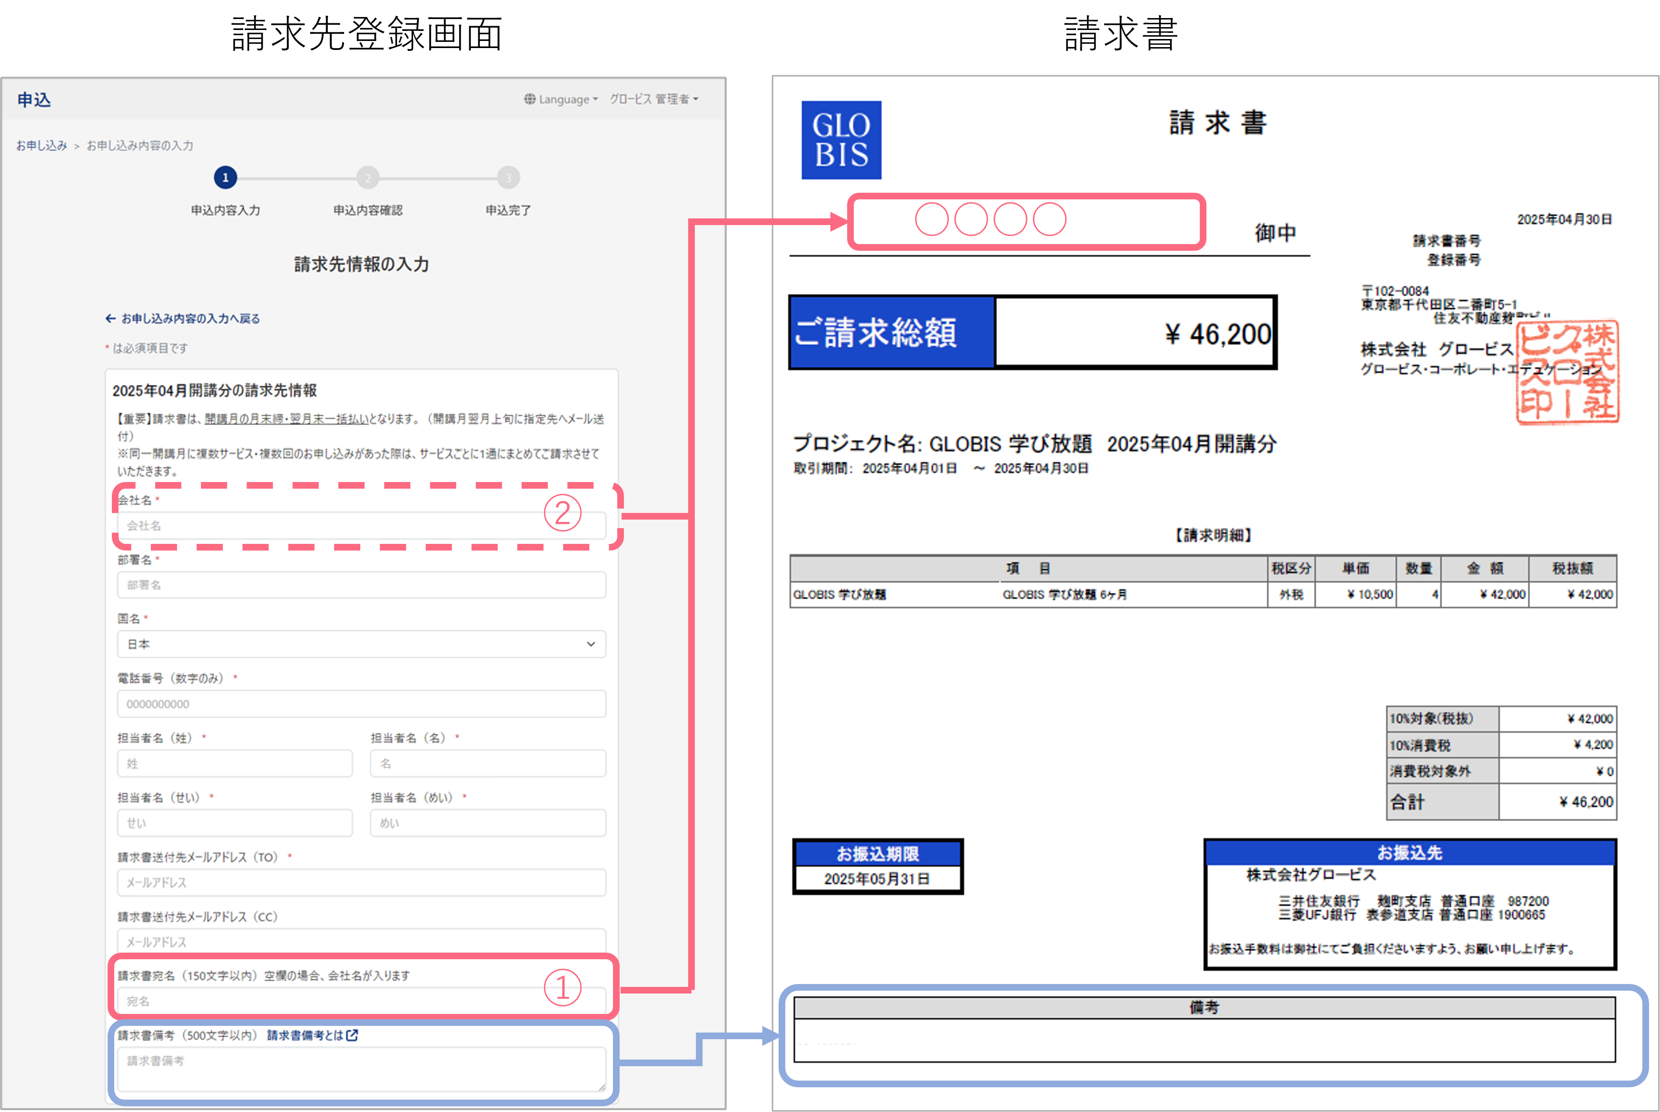Click the 担当者名(姓) input field

tap(235, 764)
